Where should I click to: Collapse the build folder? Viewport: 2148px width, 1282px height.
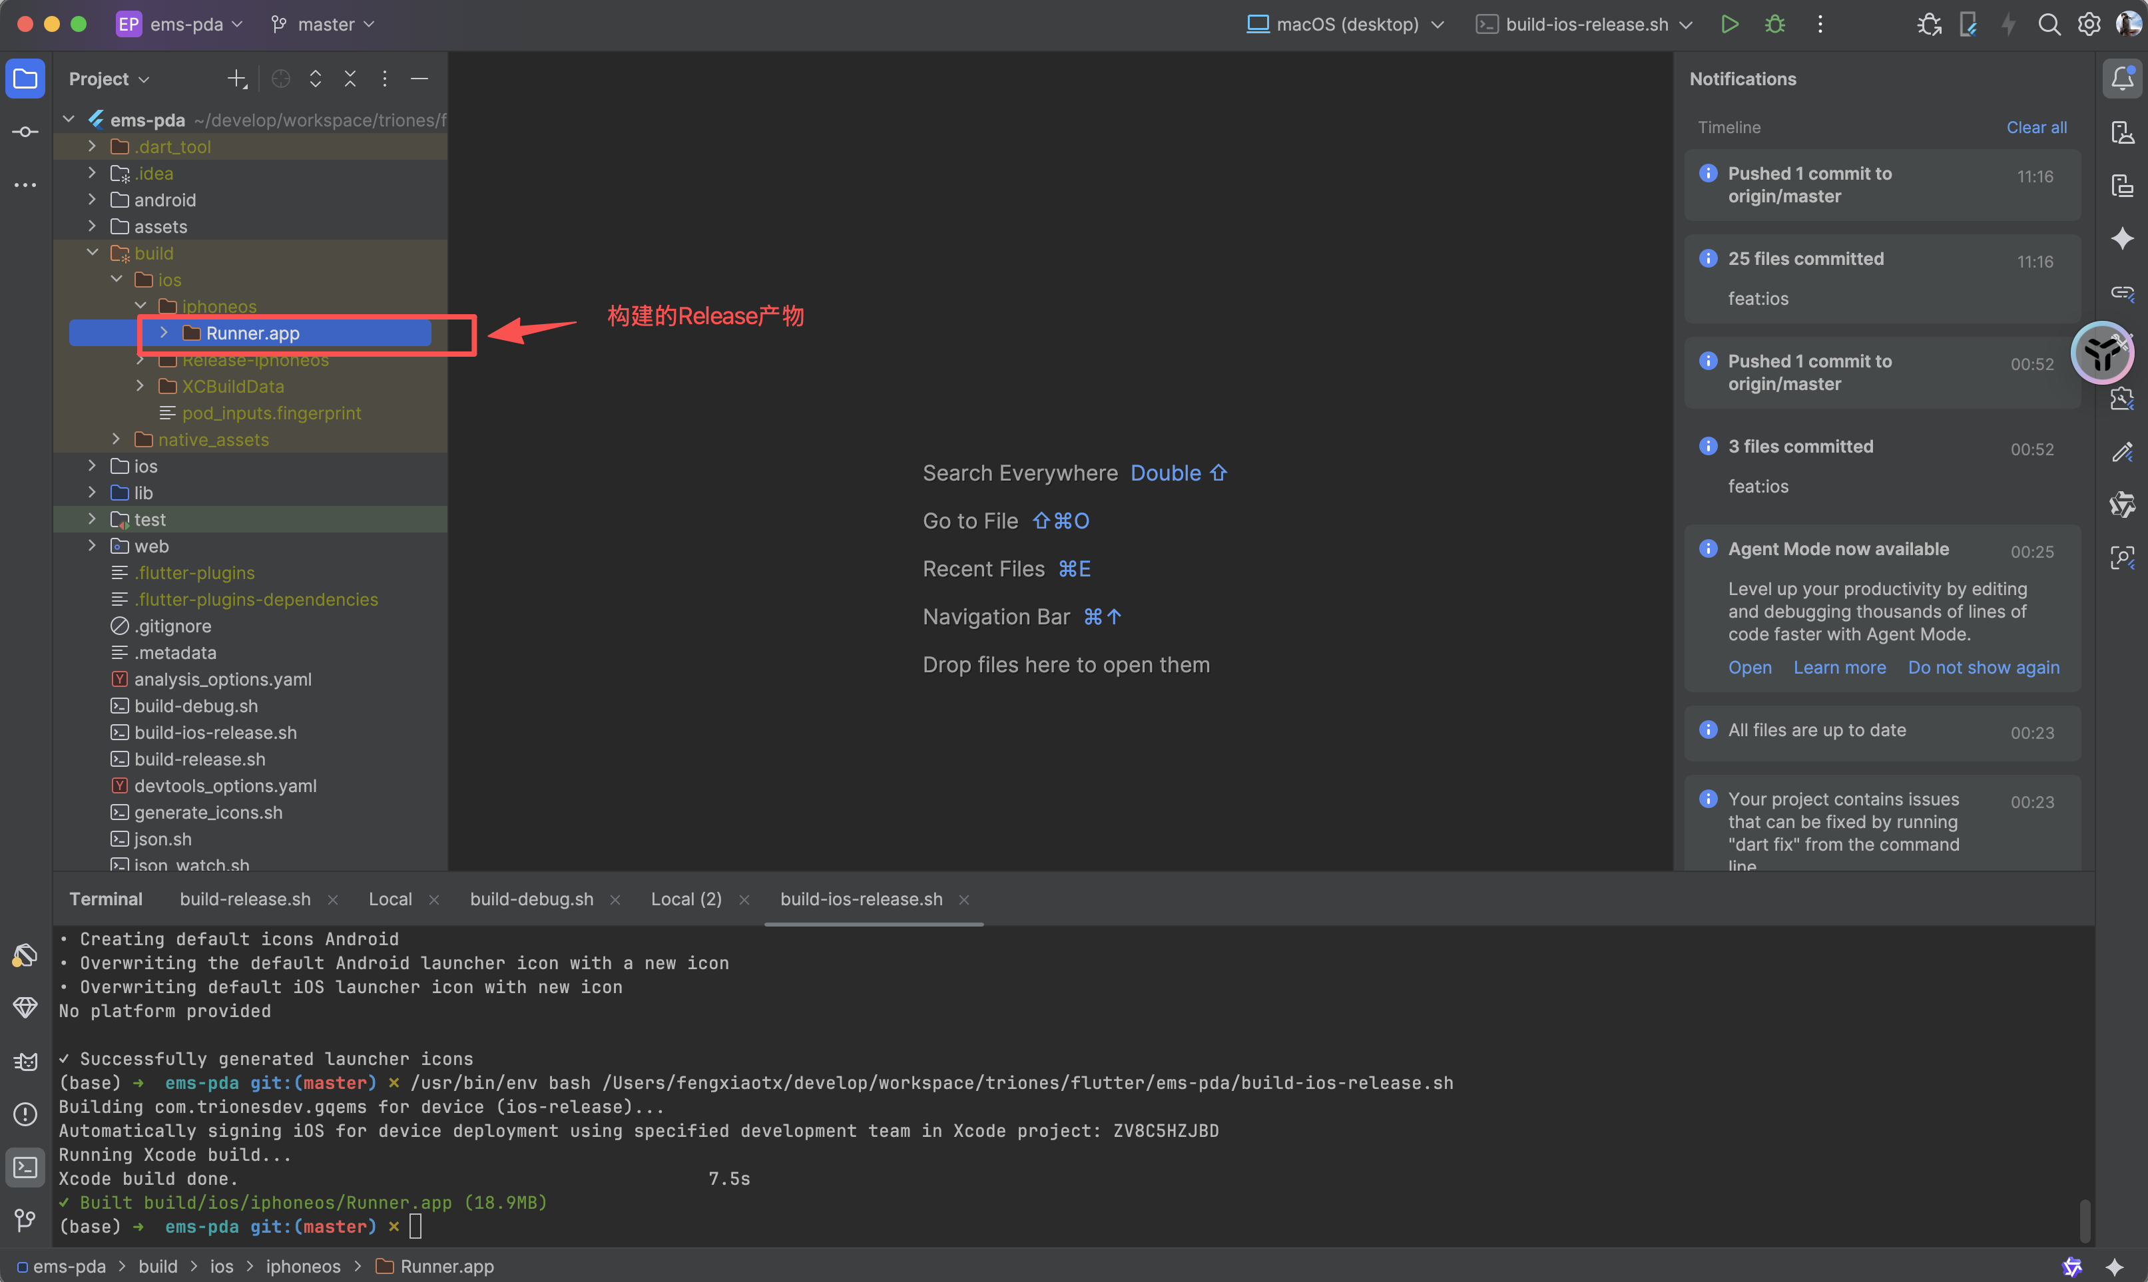pos(93,253)
